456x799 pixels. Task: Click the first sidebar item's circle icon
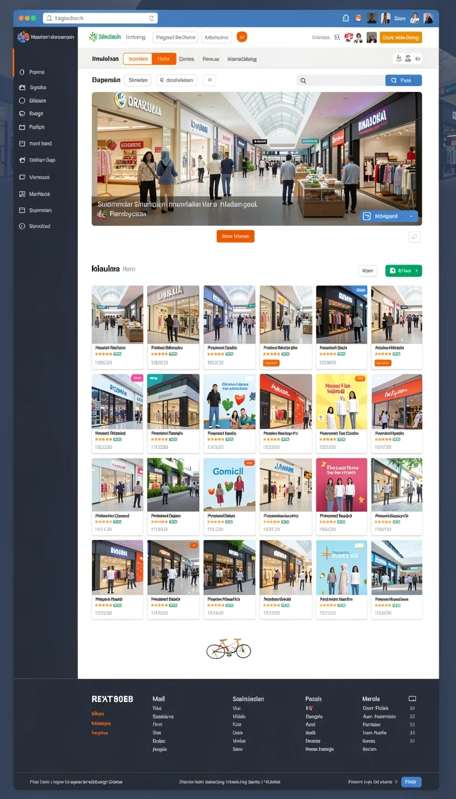click(22, 72)
